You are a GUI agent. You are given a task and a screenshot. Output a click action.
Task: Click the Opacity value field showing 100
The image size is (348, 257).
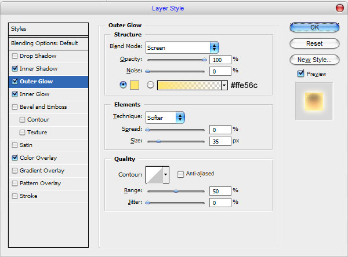pos(220,60)
